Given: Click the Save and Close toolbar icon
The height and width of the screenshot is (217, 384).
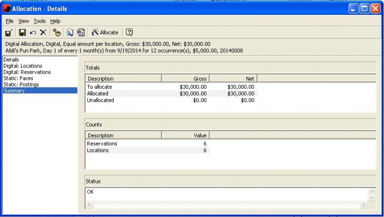Looking at the screenshot, I should pyautogui.click(x=8, y=33).
